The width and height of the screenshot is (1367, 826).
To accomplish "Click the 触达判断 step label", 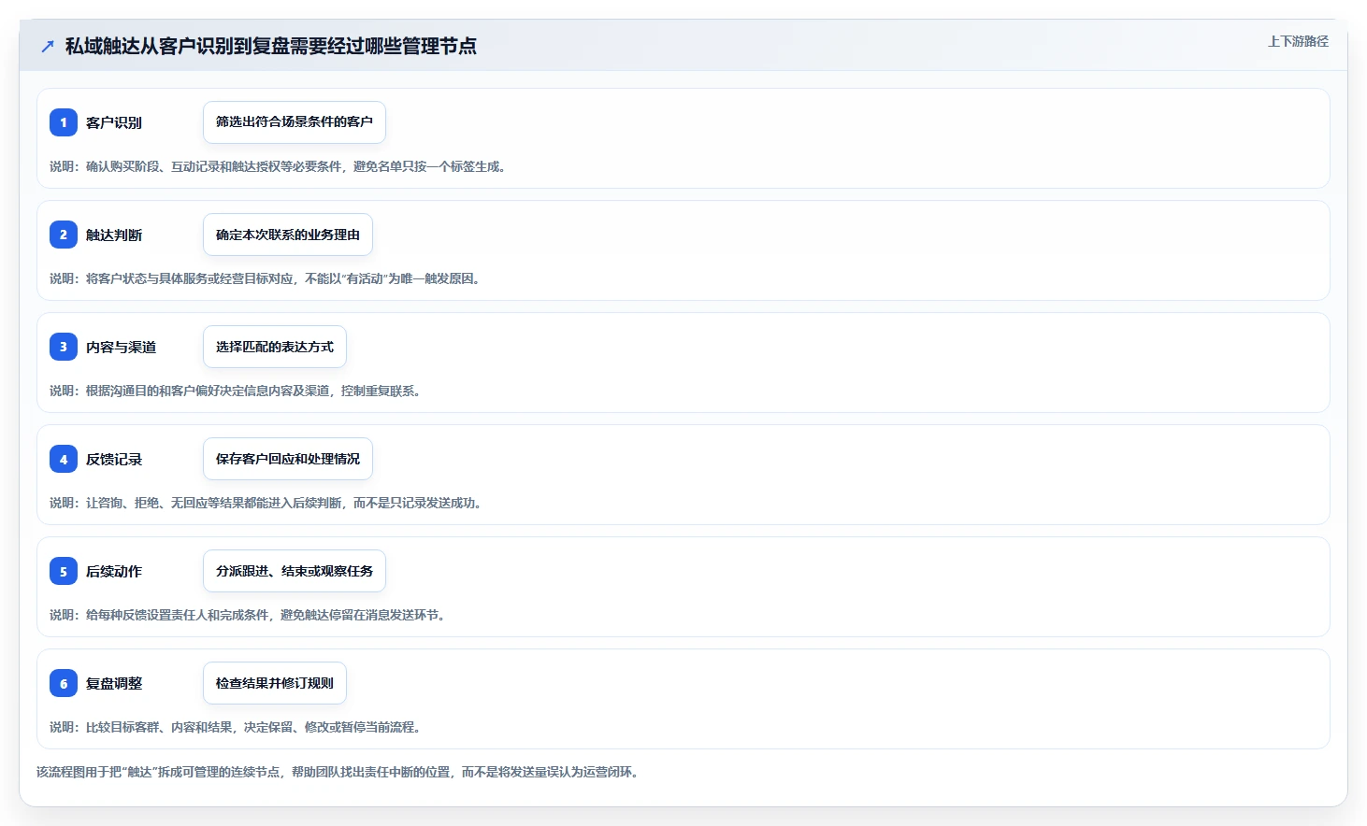I will pyautogui.click(x=114, y=235).
